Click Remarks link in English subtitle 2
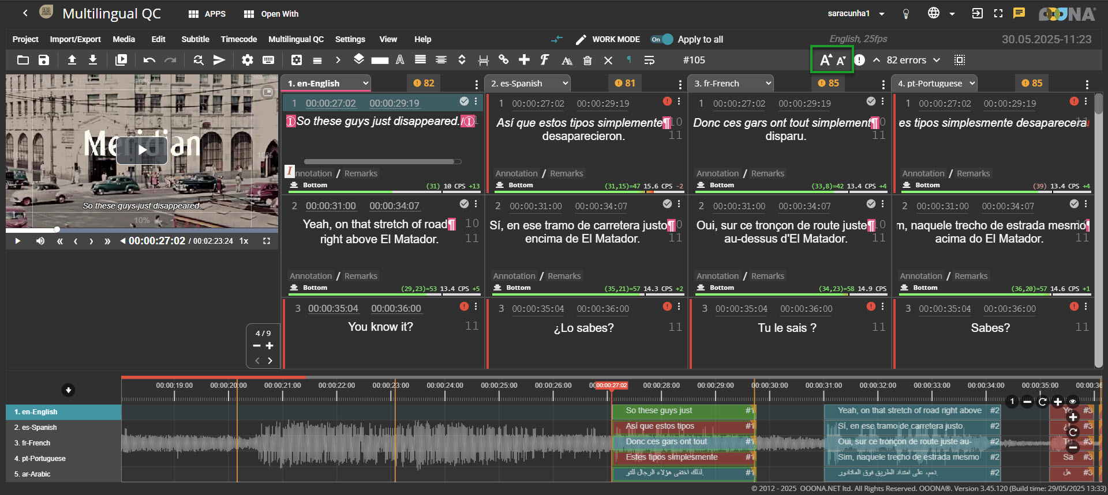This screenshot has width=1108, height=495. (x=361, y=276)
